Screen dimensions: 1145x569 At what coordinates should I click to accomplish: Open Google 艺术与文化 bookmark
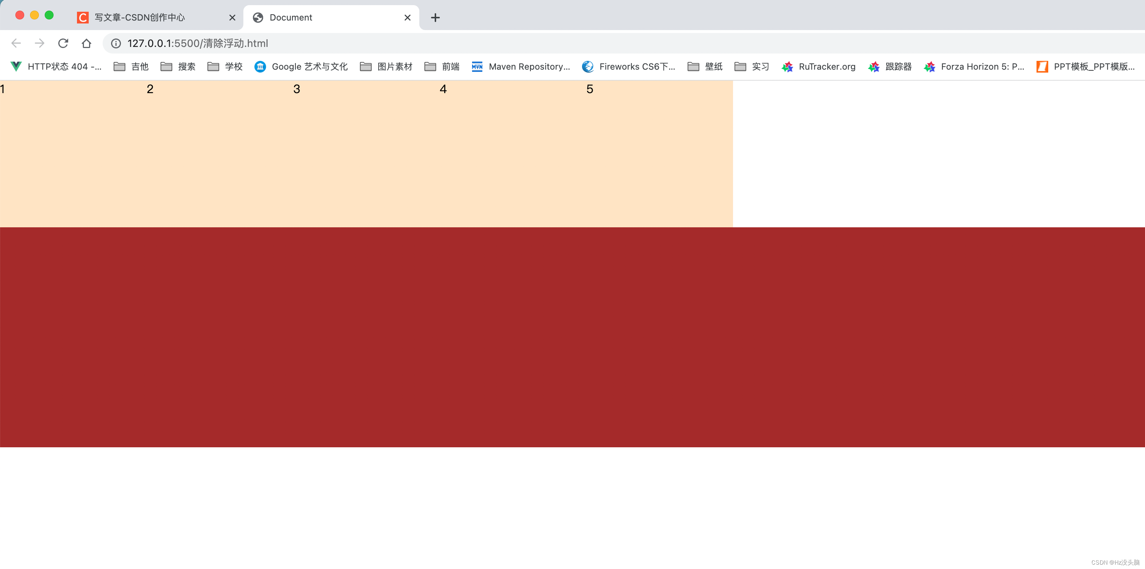301,67
